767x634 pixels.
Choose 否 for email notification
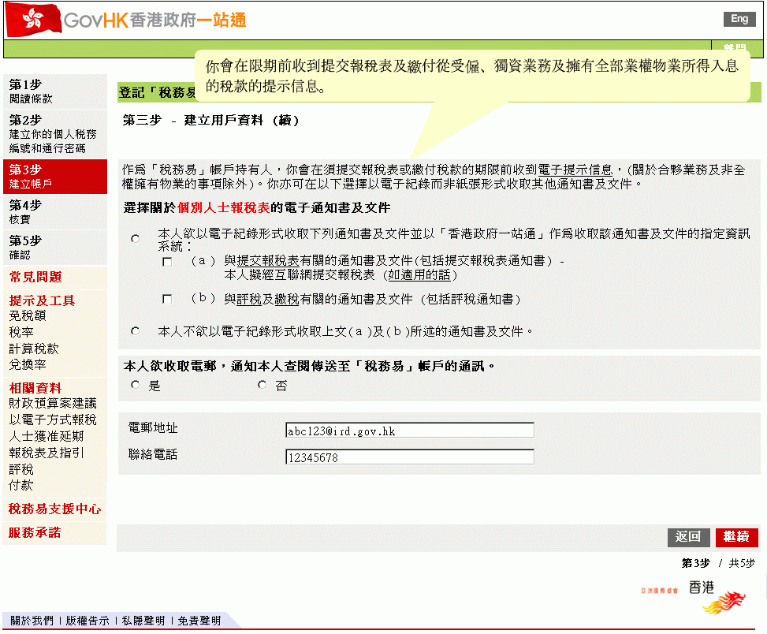pos(262,385)
